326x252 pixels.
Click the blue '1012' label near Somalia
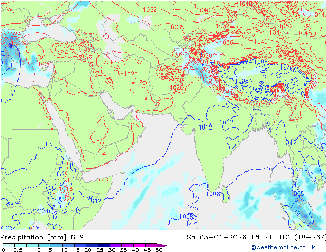click(95, 201)
